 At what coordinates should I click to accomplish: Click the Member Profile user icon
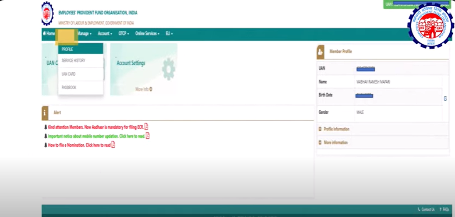click(321, 52)
